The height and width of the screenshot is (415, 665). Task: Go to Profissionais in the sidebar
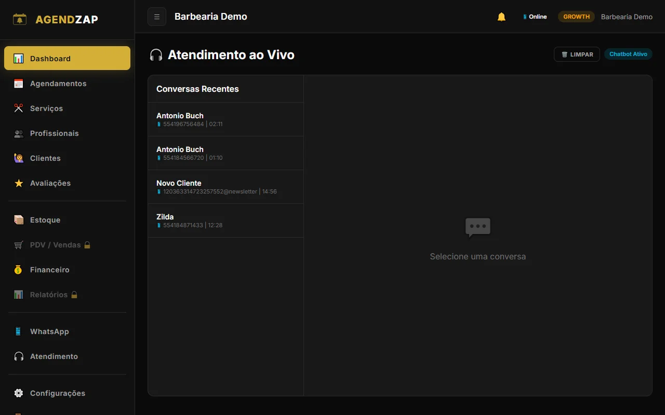pyautogui.click(x=54, y=133)
